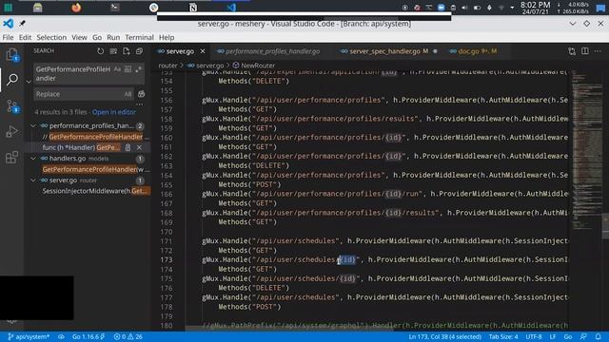Click the volume icon in system tray
Screen dimensions: 609x342
[464, 8]
